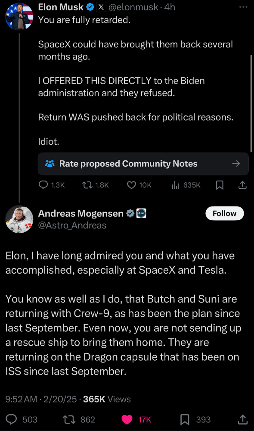
Task: Click Community Notes arrow icon
Action: (x=236, y=163)
